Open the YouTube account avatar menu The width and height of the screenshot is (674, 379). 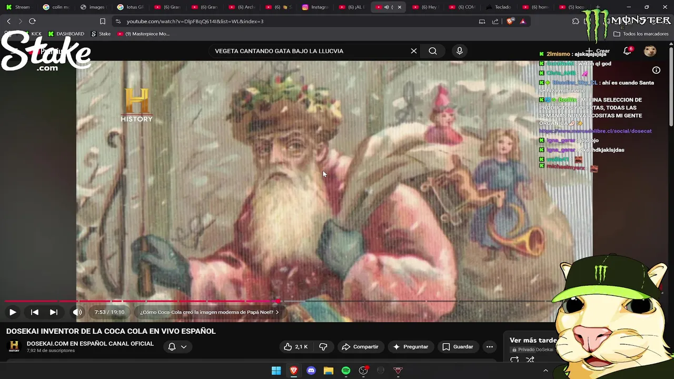pos(650,51)
